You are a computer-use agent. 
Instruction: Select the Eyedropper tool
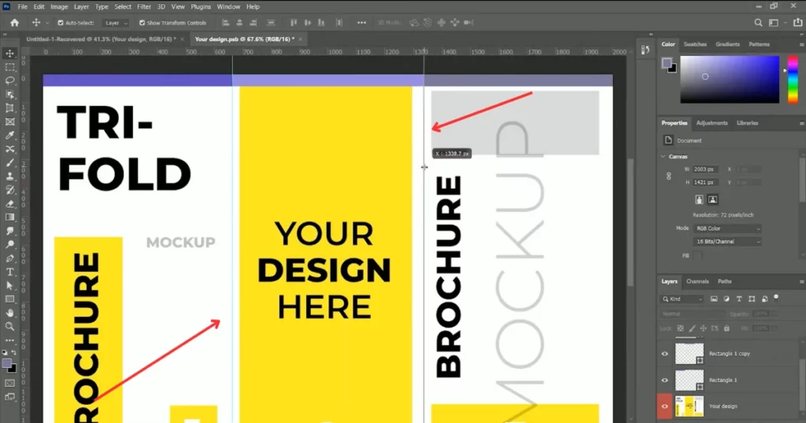[x=9, y=135]
